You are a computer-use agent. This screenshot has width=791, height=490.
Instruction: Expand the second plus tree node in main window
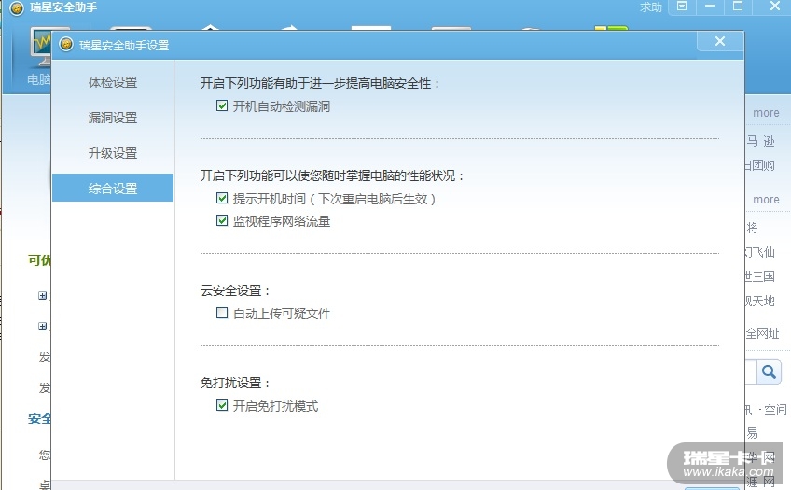pyautogui.click(x=43, y=327)
